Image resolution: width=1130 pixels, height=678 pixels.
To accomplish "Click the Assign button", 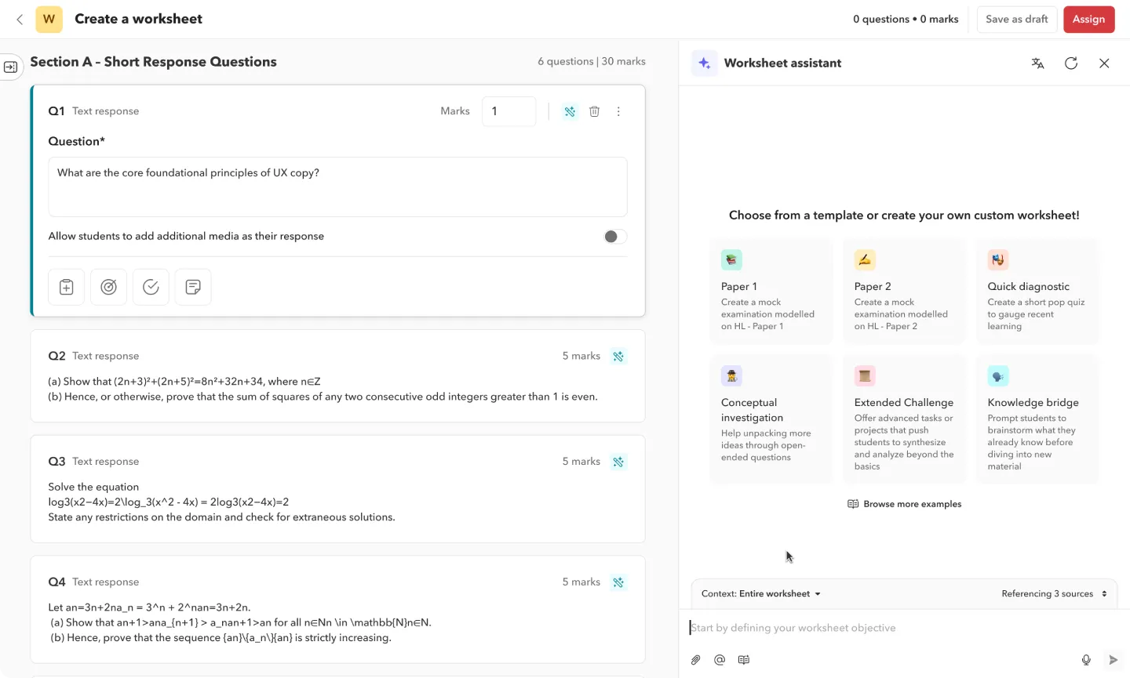I will (1088, 19).
